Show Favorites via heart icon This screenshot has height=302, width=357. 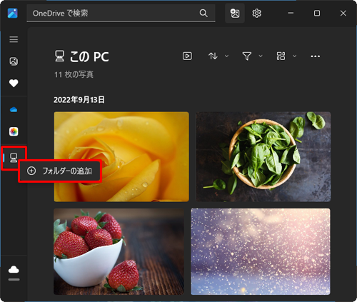[x=14, y=84]
